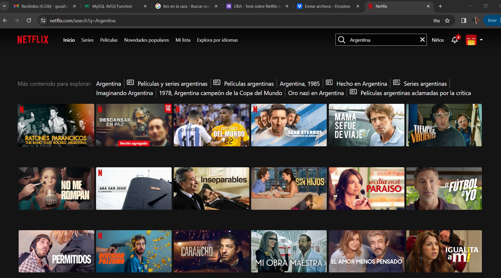501x278 pixels.
Task: Close the MySQL AVG() Function tab
Action: [145, 6]
